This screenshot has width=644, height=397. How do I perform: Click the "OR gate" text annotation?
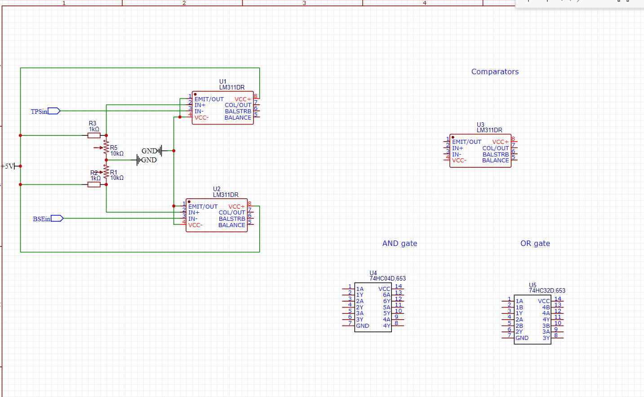[x=535, y=243]
